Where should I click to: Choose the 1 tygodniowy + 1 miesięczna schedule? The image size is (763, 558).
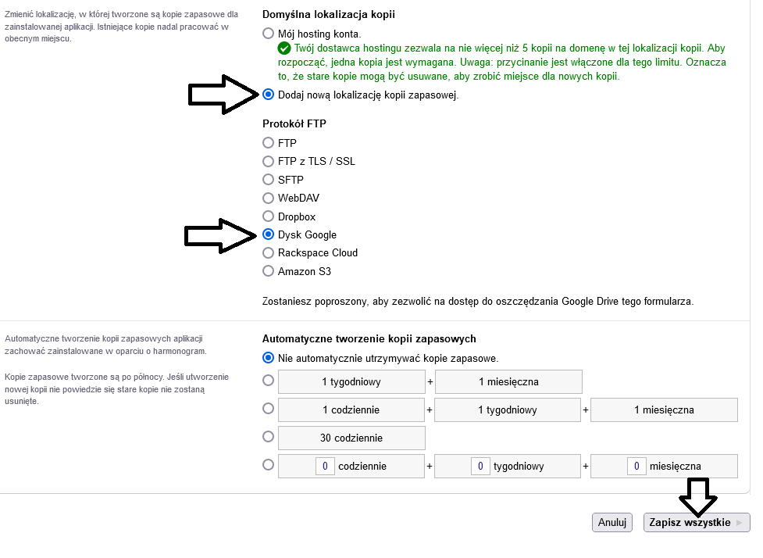[269, 381]
